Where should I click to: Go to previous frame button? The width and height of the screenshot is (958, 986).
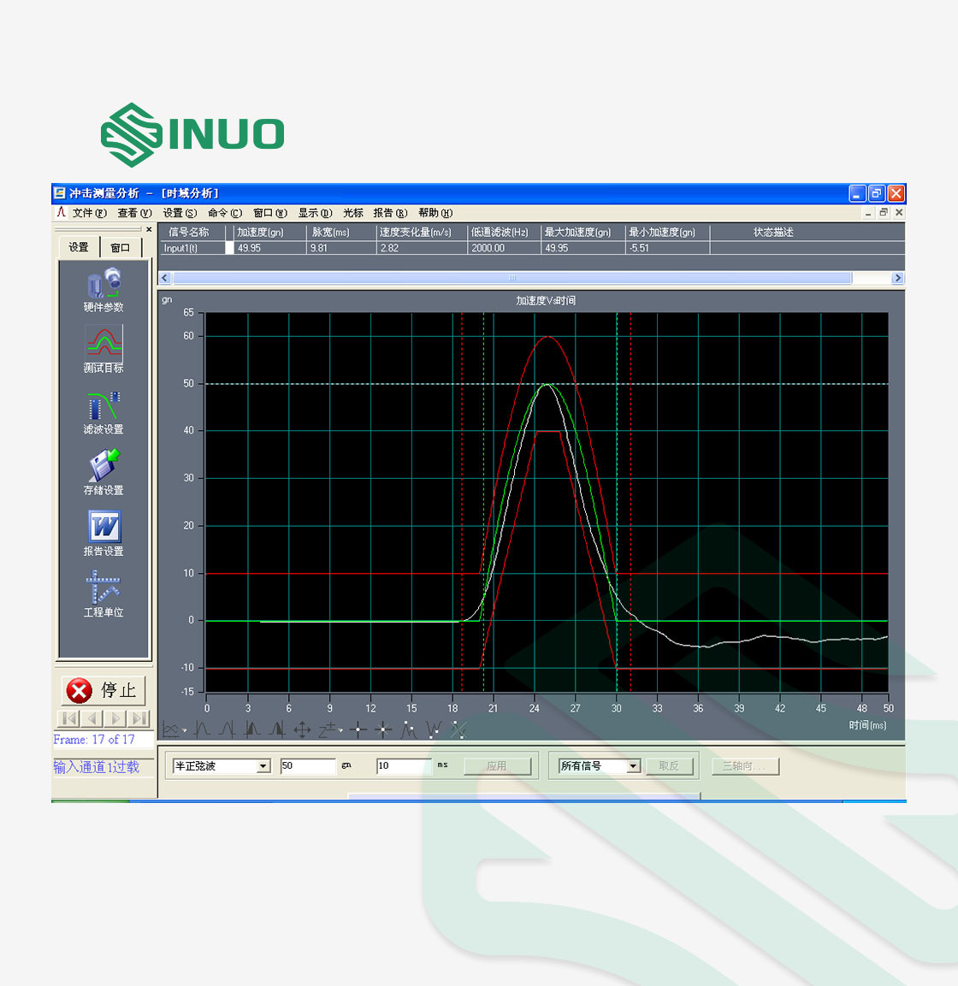pyautogui.click(x=92, y=718)
